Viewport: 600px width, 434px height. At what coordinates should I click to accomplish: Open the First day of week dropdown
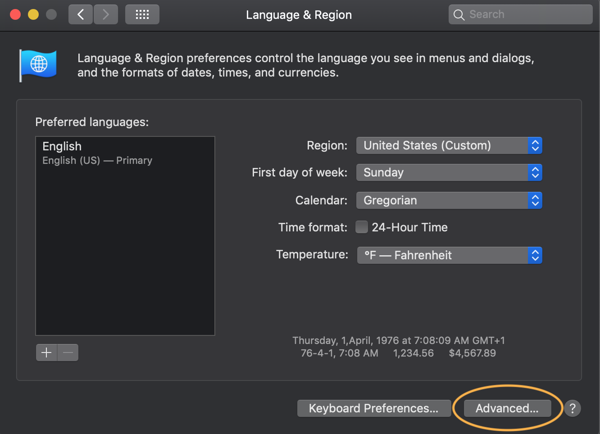point(449,172)
